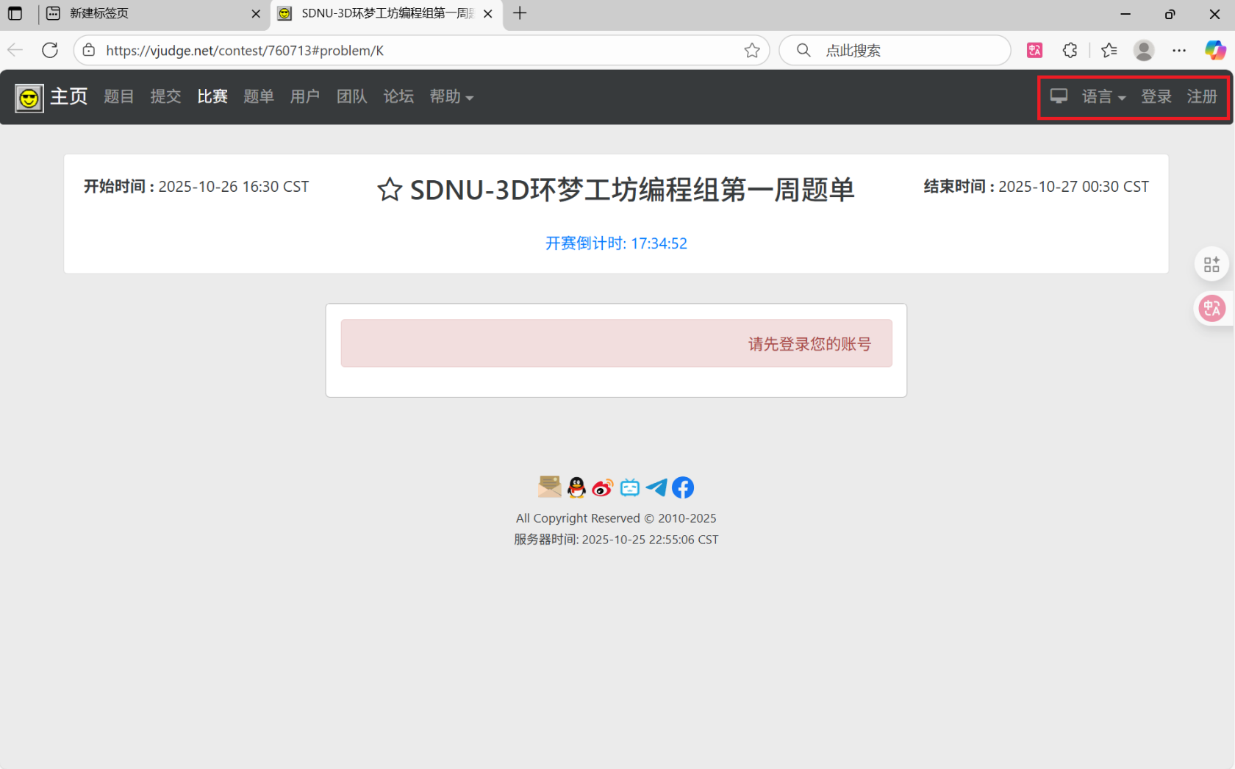
Task: Click the Facebook icon in footer
Action: pyautogui.click(x=683, y=487)
